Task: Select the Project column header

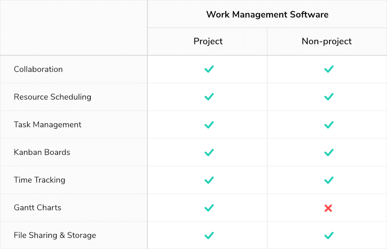Action: (208, 41)
